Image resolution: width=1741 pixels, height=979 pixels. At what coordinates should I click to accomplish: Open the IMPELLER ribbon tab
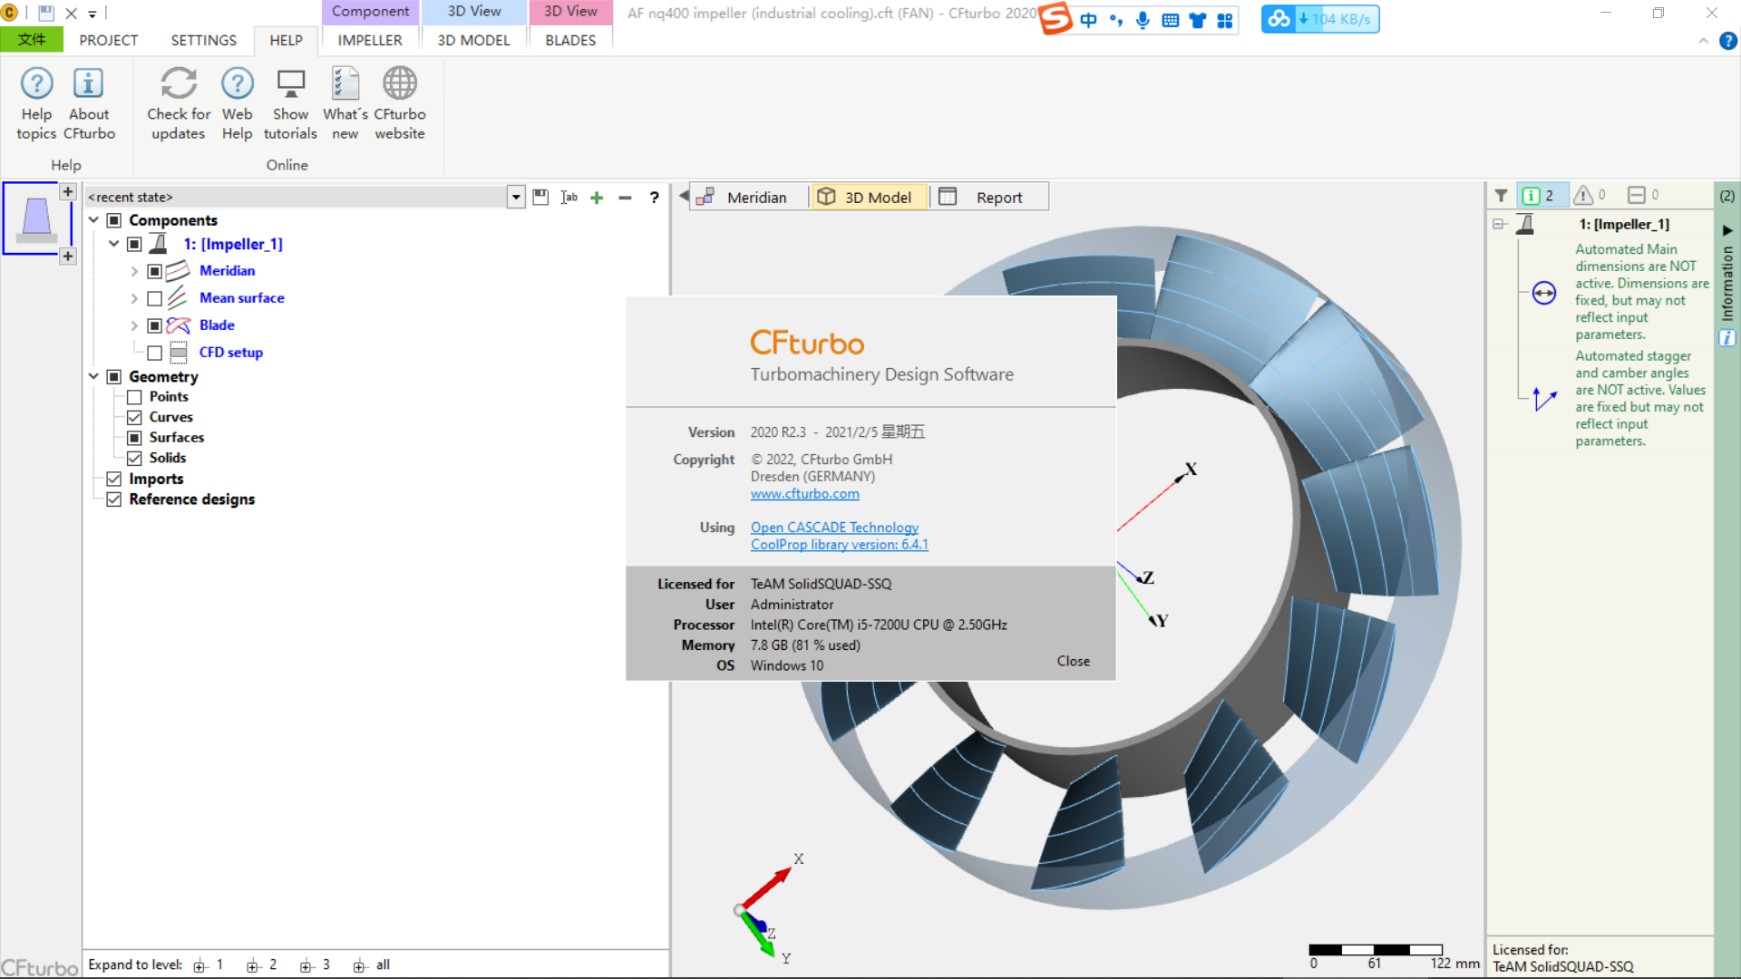pos(370,40)
